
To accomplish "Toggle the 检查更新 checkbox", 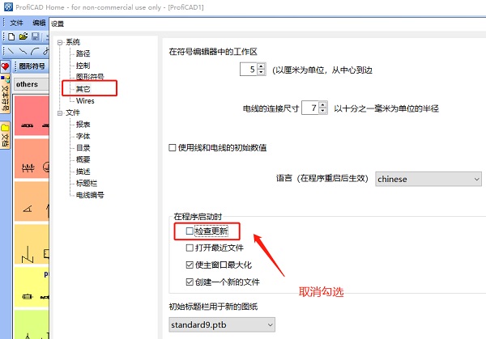I will [190, 232].
